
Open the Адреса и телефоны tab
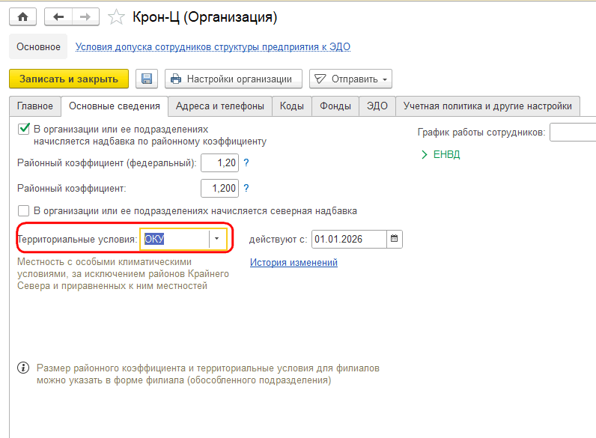(x=220, y=106)
